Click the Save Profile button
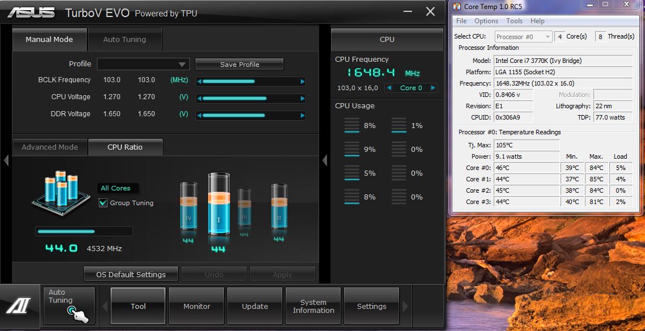 [239, 64]
